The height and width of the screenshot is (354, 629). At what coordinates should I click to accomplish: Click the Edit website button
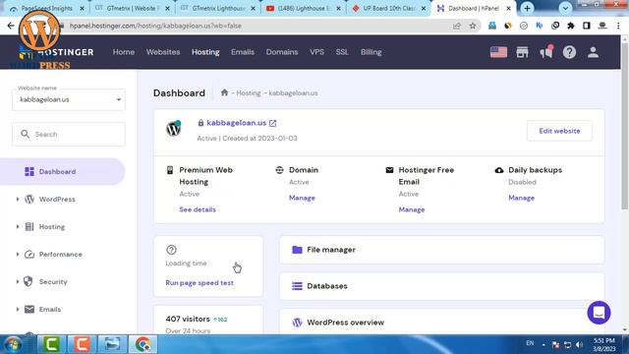(559, 131)
